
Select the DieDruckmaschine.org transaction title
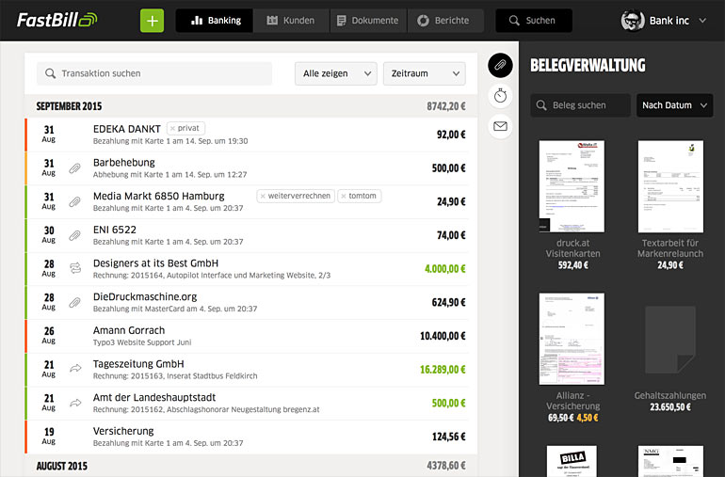pyautogui.click(x=145, y=296)
